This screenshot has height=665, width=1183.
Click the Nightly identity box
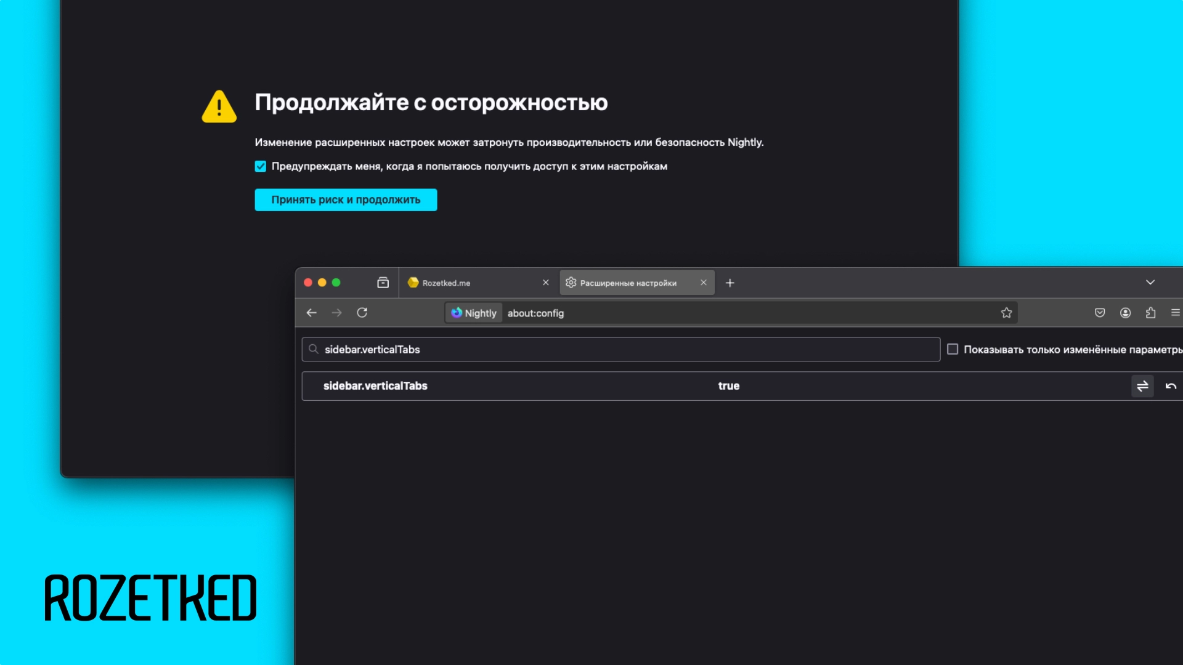click(474, 313)
